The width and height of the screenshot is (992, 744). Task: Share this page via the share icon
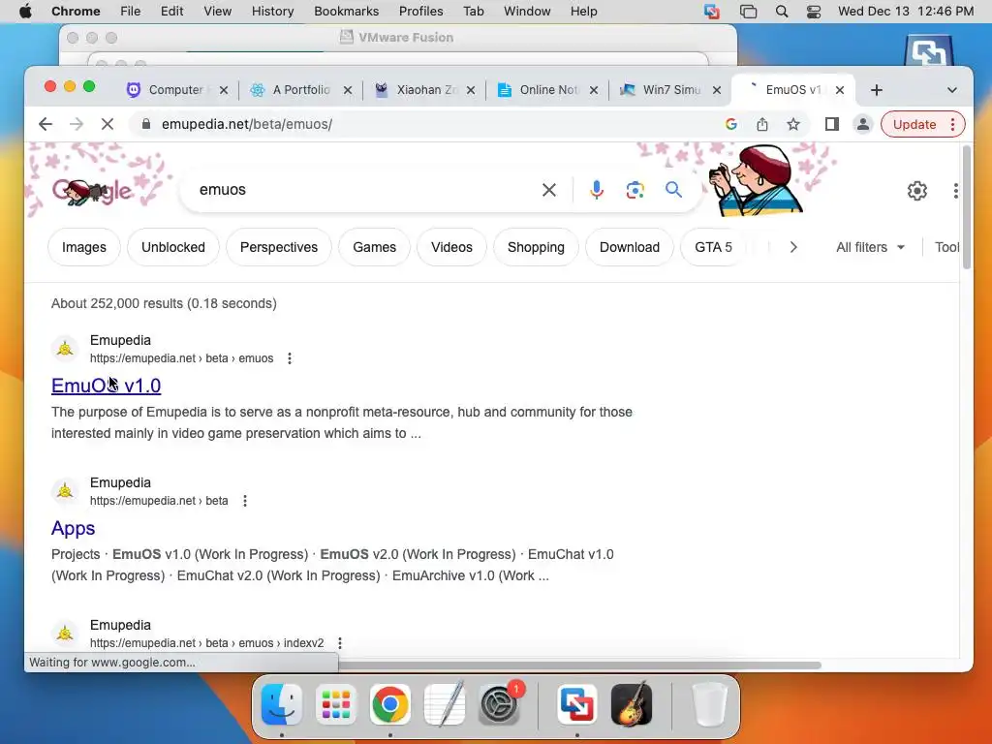(762, 124)
